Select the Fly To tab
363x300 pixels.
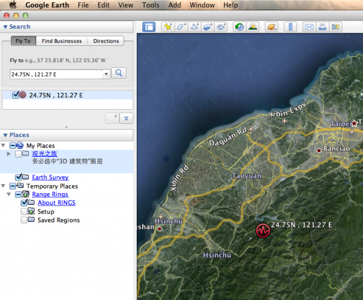23,41
